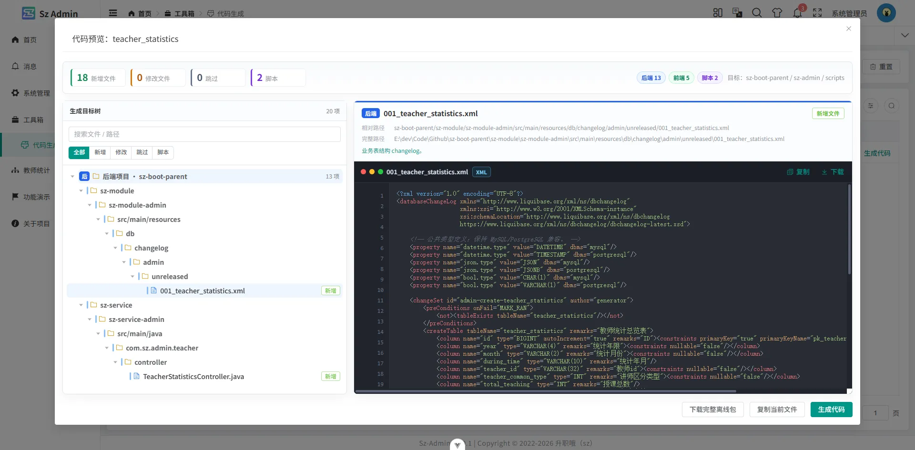Collapse the unreleased folder

(132, 277)
